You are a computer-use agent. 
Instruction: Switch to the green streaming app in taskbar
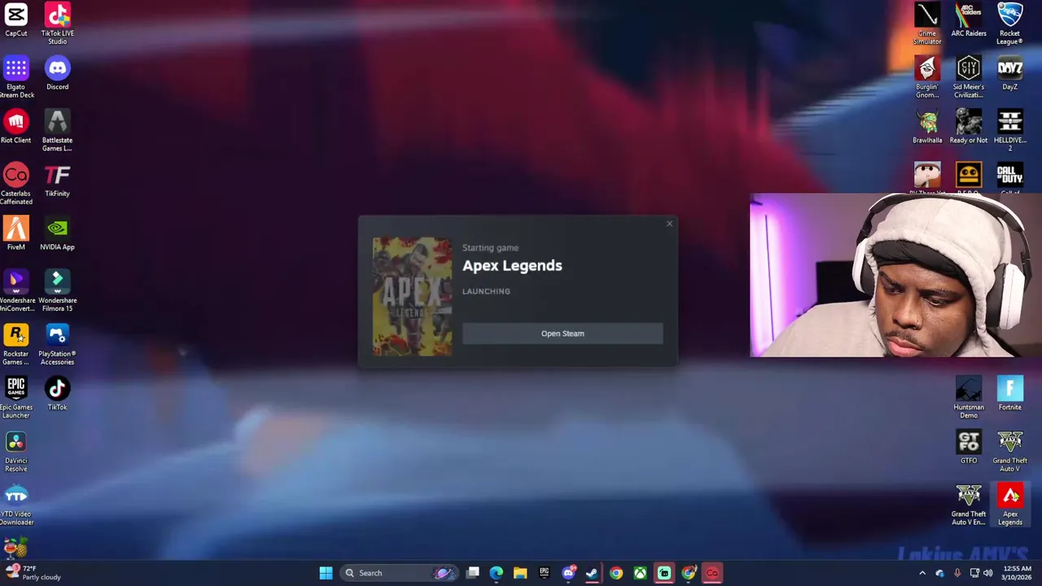click(664, 573)
